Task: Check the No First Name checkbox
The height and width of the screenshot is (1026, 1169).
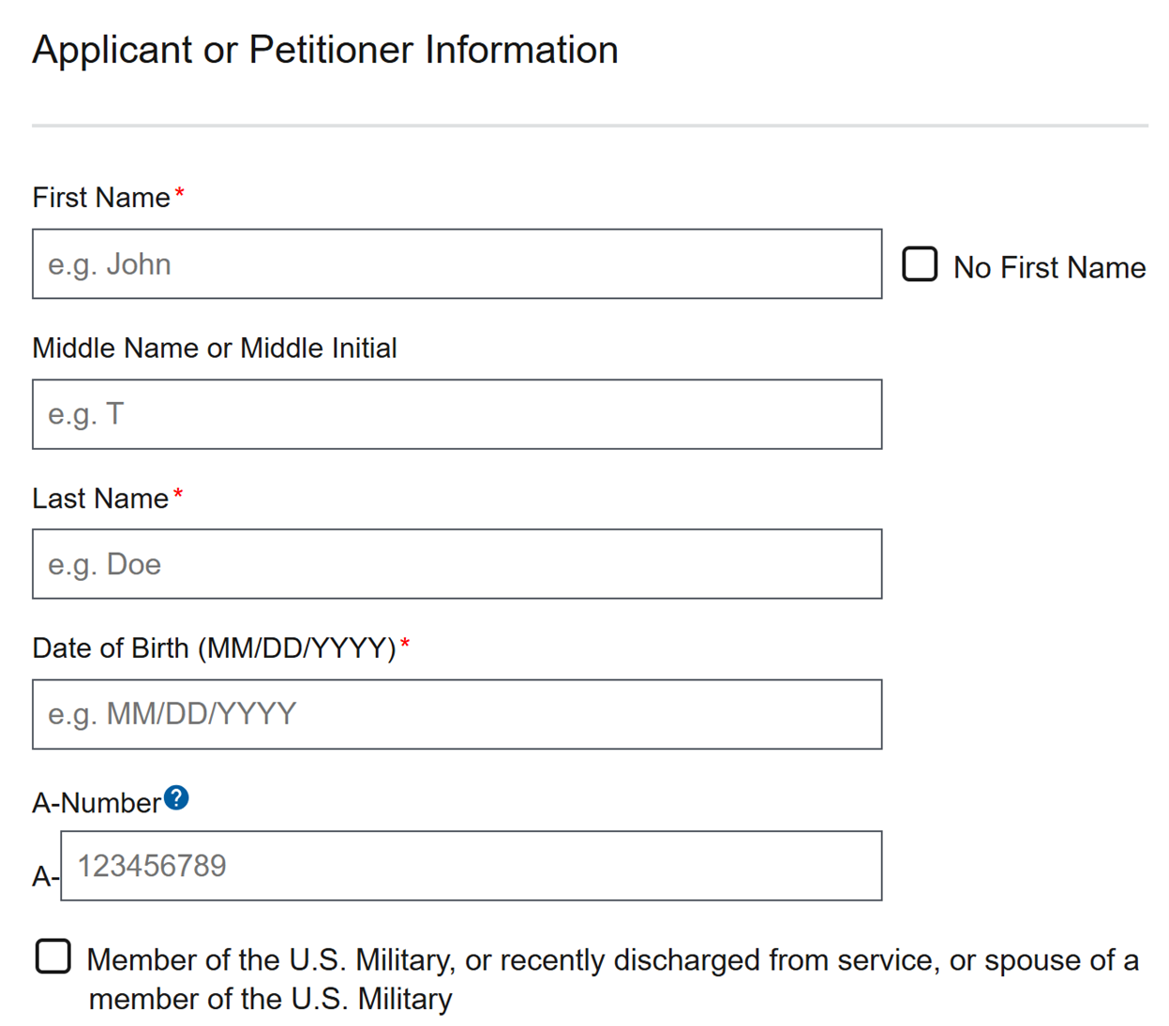Action: pyautogui.click(x=920, y=264)
